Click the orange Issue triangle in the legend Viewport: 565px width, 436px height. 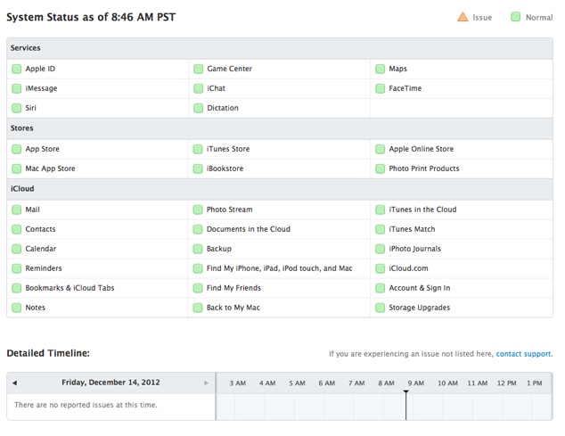pyautogui.click(x=463, y=17)
